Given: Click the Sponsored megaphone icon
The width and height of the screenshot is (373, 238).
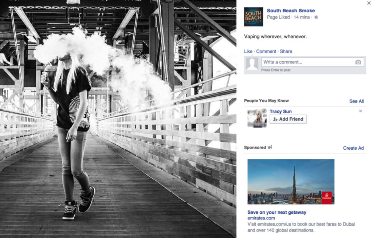Looking at the screenshot, I should pyautogui.click(x=270, y=148).
